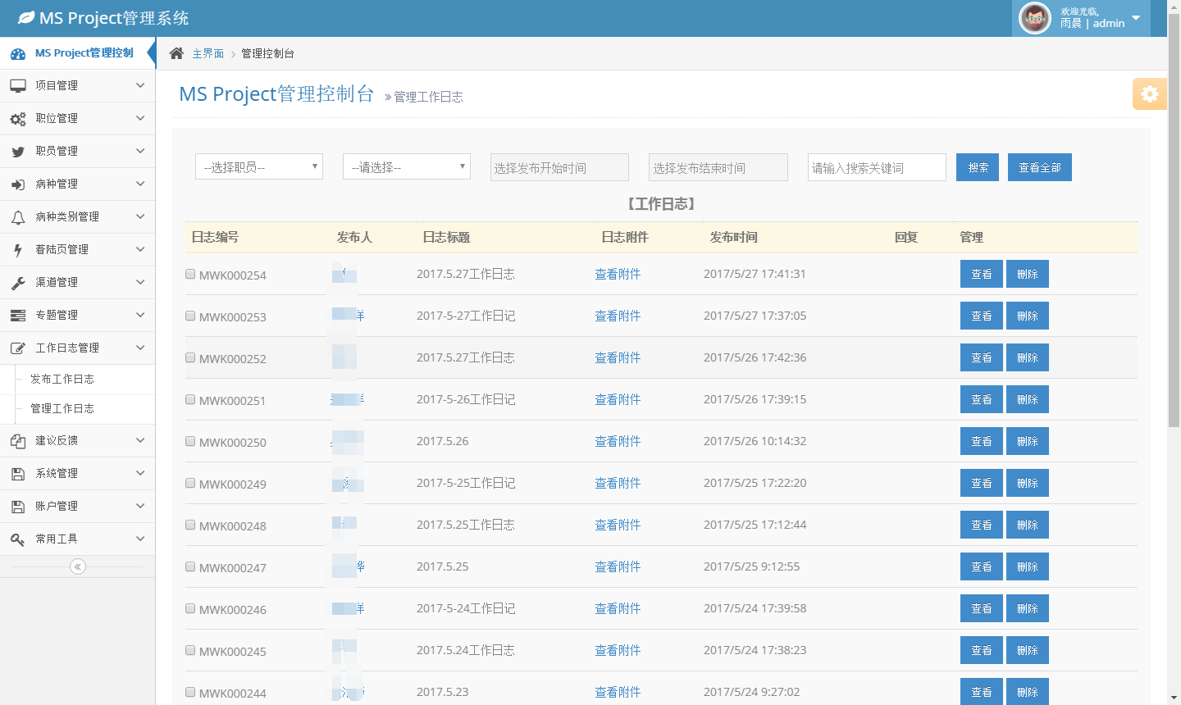Open the 请选择 dropdown
The image size is (1181, 705).
pyautogui.click(x=407, y=167)
